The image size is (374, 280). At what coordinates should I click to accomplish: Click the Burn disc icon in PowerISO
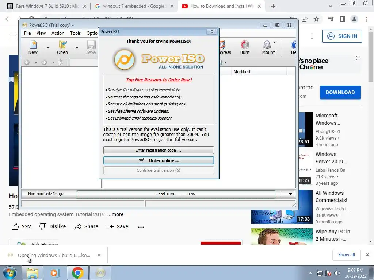tap(245, 47)
